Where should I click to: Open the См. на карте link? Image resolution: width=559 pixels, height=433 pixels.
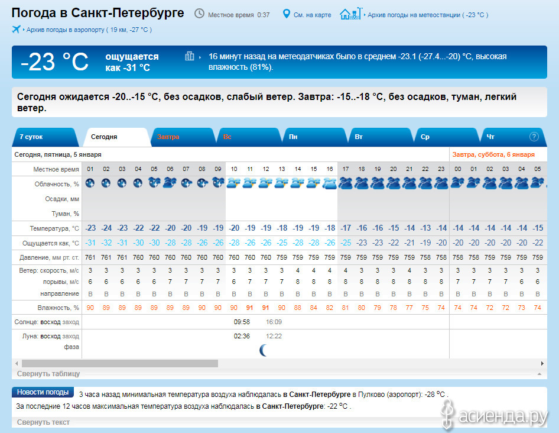pyautogui.click(x=312, y=15)
